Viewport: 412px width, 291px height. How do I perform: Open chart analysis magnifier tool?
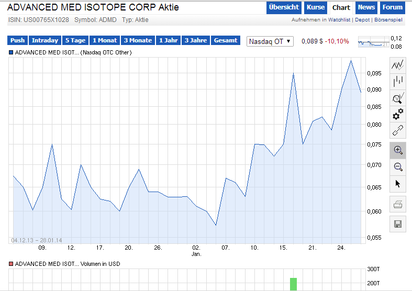coord(398,97)
